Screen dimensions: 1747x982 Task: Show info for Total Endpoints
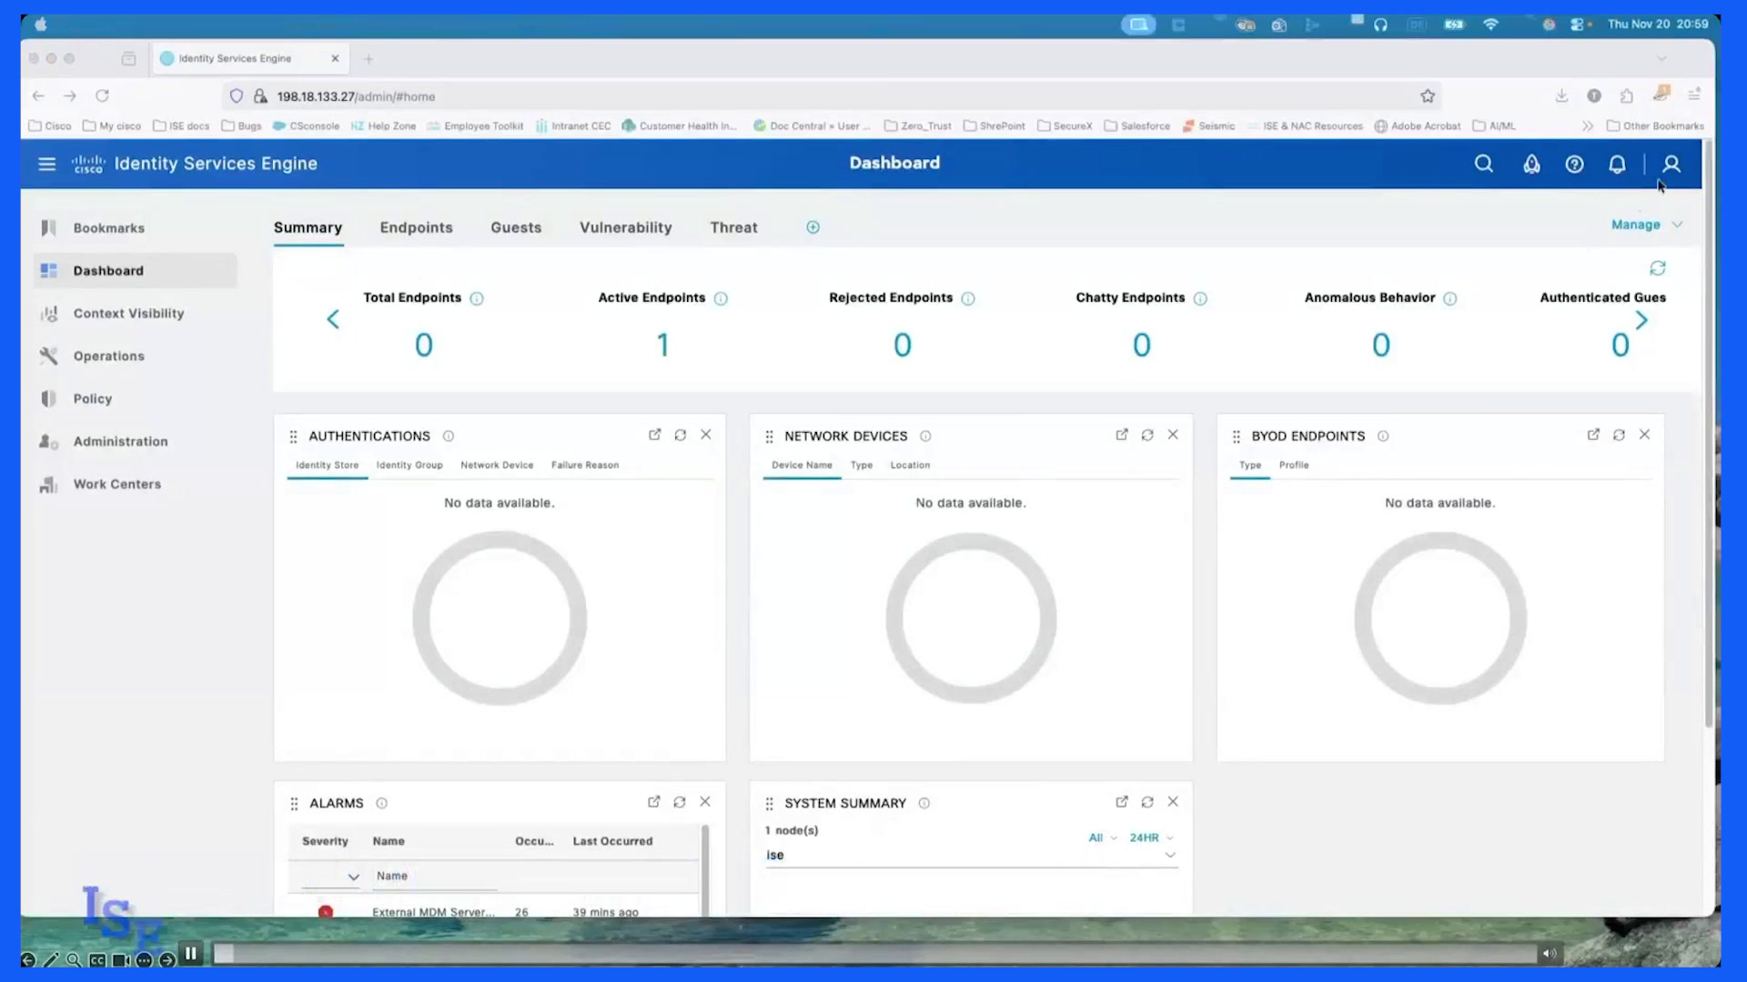point(477,298)
